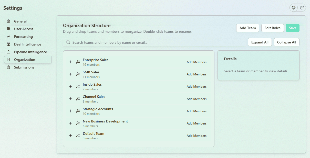The image size is (310, 158).
Task: Open Pipeline Intelligence settings
Action: [x=28, y=52]
